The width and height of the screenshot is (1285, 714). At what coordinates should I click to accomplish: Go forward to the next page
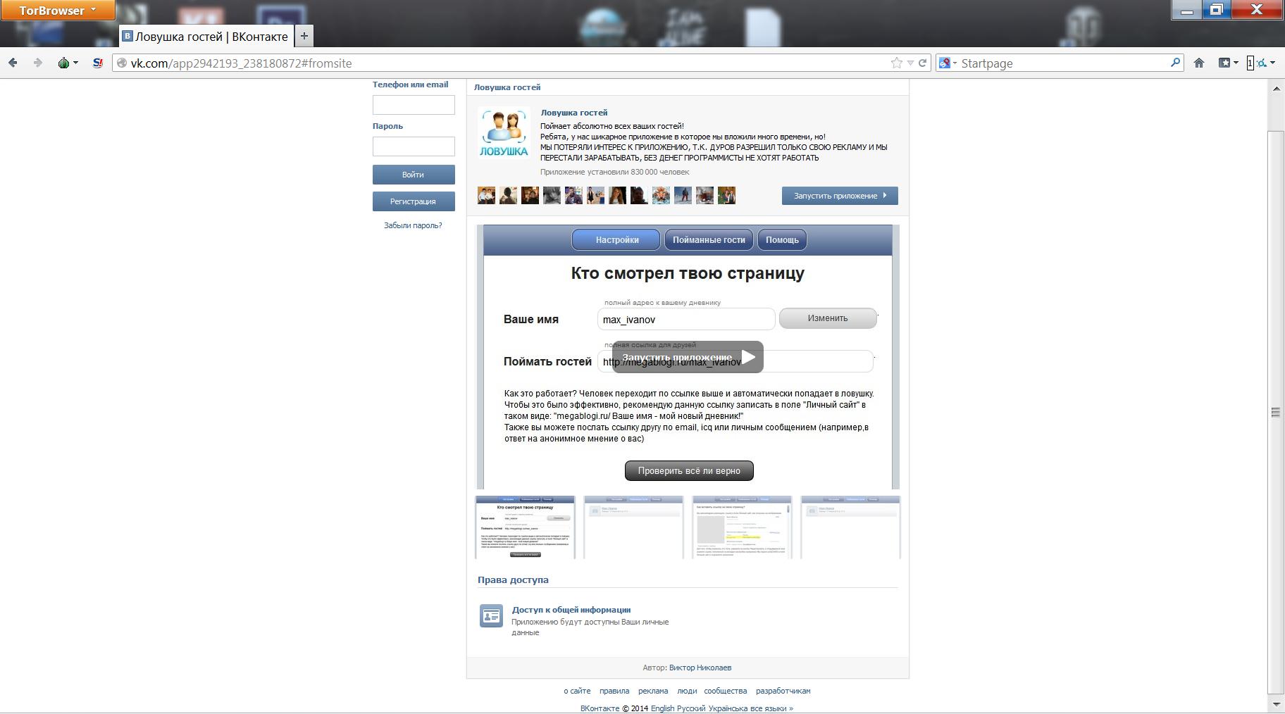click(37, 63)
